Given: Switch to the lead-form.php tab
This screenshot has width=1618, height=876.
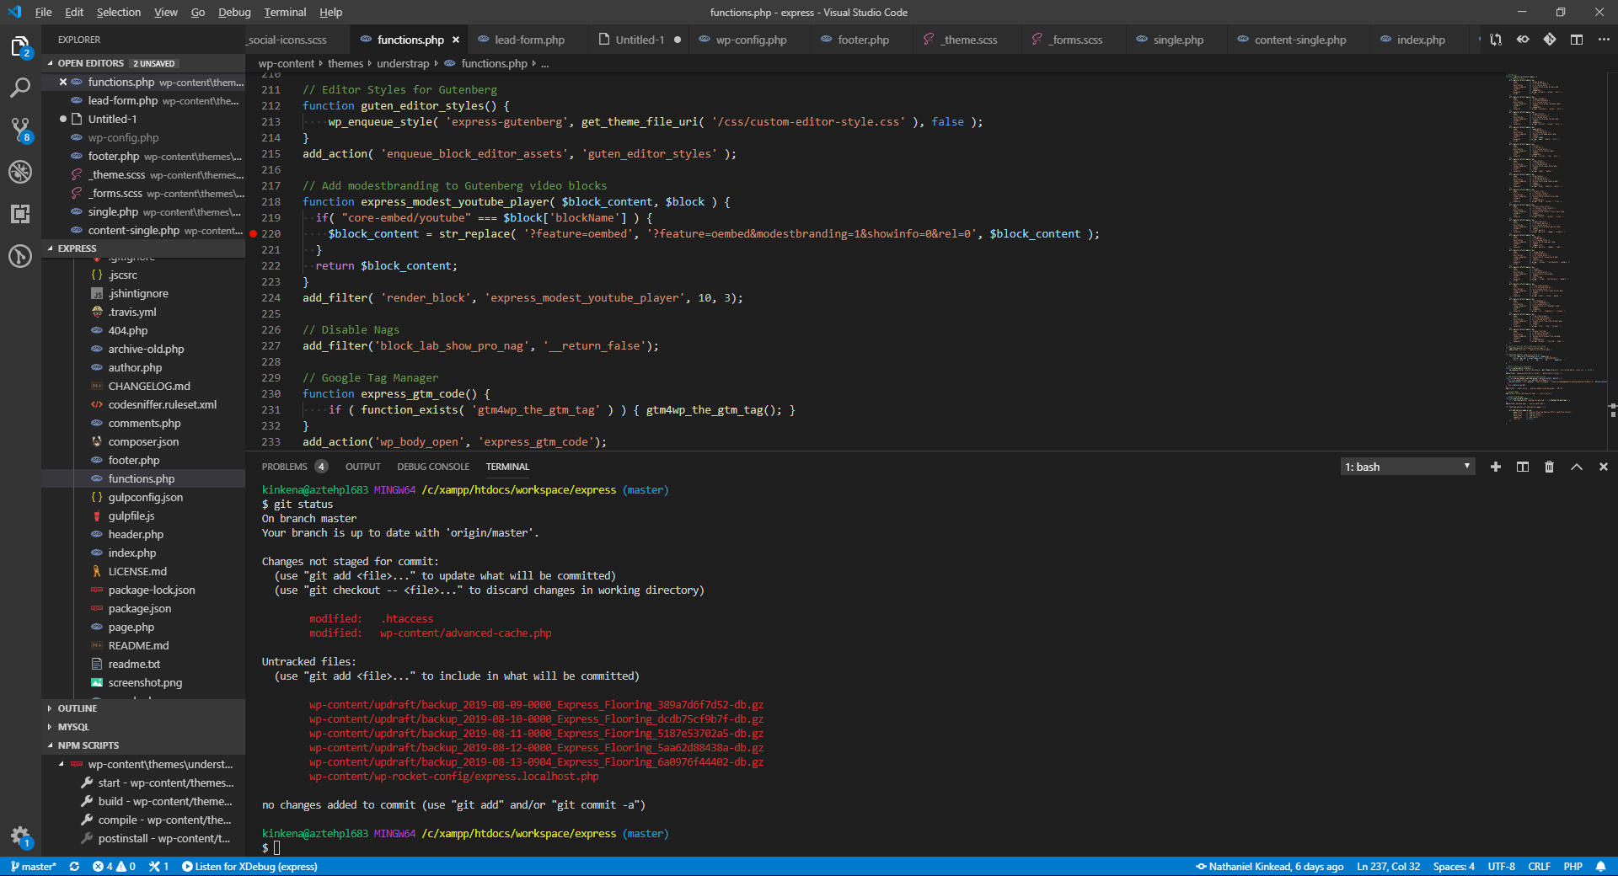Looking at the screenshot, I should [521, 40].
